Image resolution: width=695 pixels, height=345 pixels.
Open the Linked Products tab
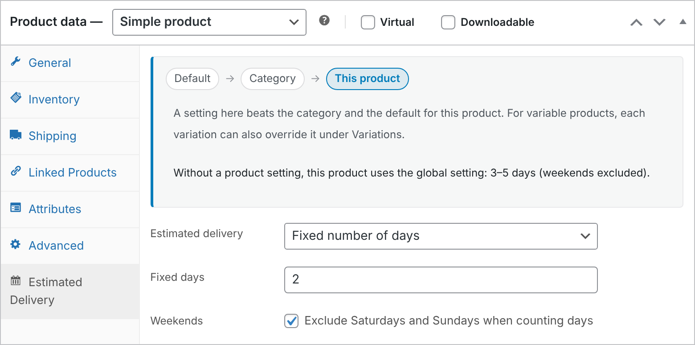click(x=70, y=172)
